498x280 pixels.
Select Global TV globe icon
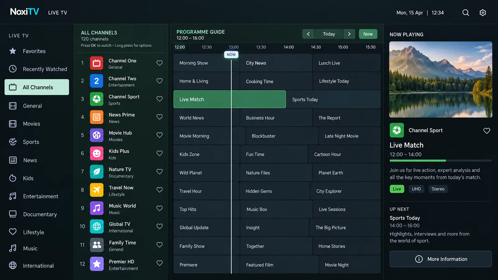(x=97, y=226)
